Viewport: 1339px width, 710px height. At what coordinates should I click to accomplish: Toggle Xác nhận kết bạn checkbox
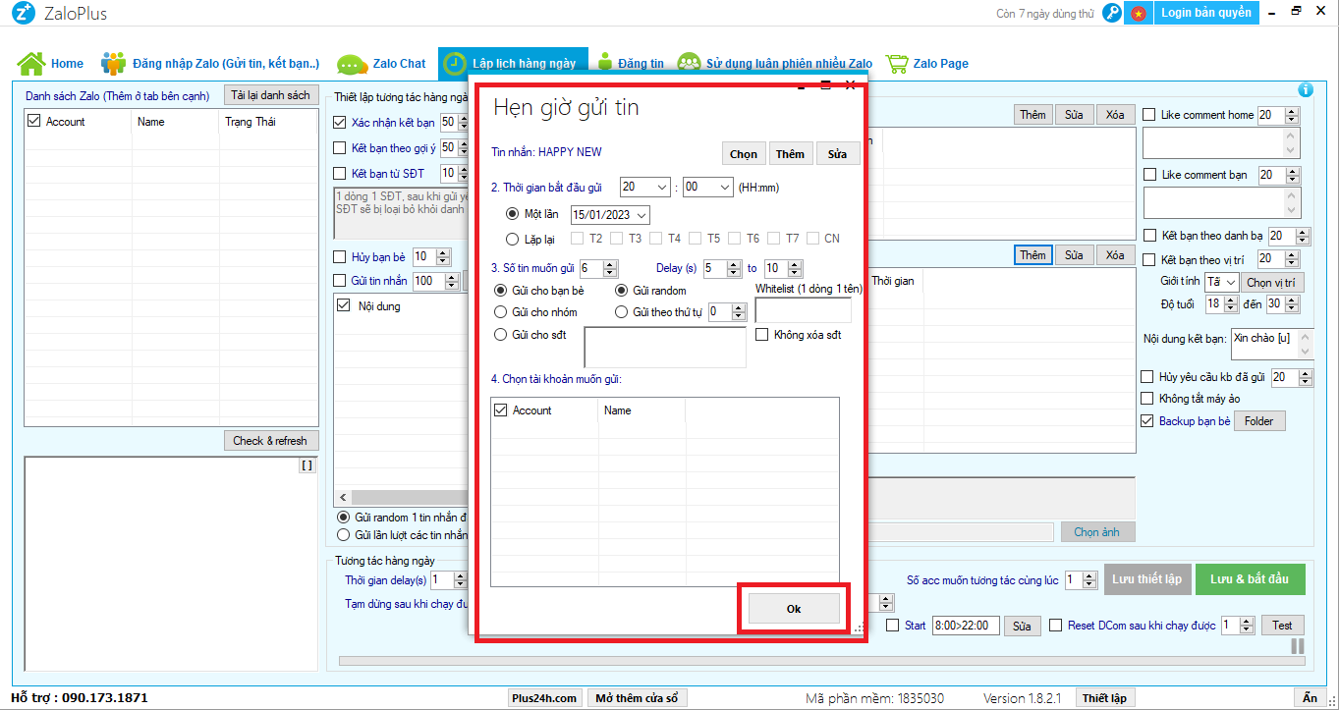(341, 123)
